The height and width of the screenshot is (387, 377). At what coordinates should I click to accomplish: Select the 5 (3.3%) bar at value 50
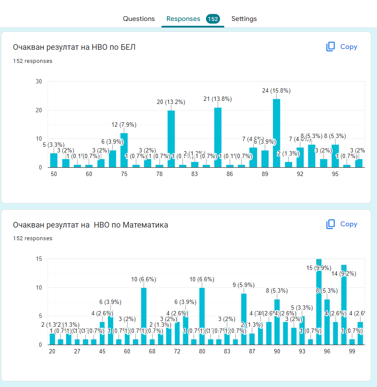tap(54, 160)
